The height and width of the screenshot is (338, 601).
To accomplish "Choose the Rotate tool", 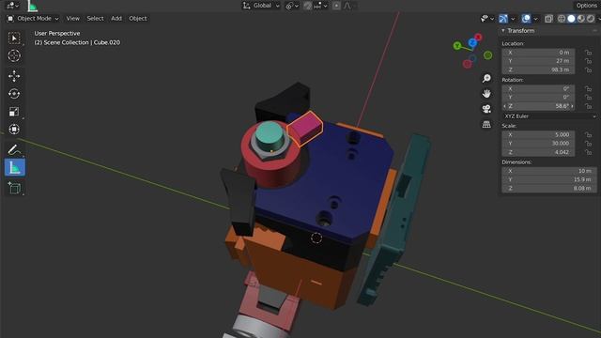I will [14, 94].
